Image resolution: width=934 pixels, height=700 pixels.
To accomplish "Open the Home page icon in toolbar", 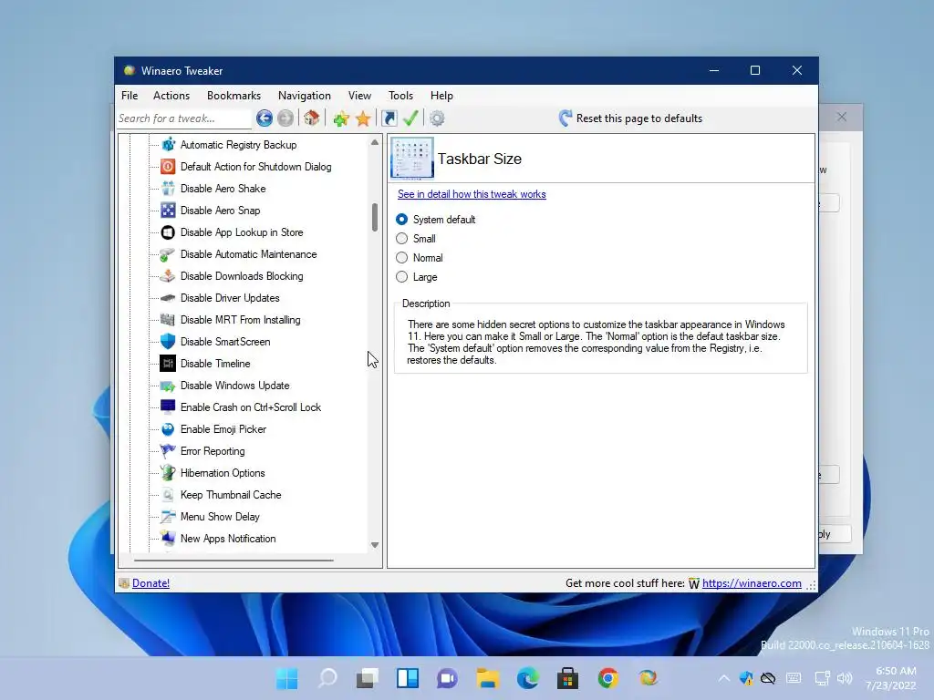I will tap(312, 118).
